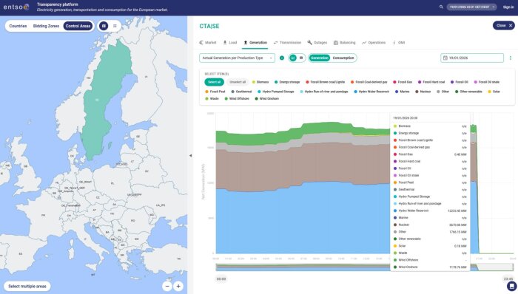Select the Generation tab
This screenshot has width=518, height=294.
(255, 43)
